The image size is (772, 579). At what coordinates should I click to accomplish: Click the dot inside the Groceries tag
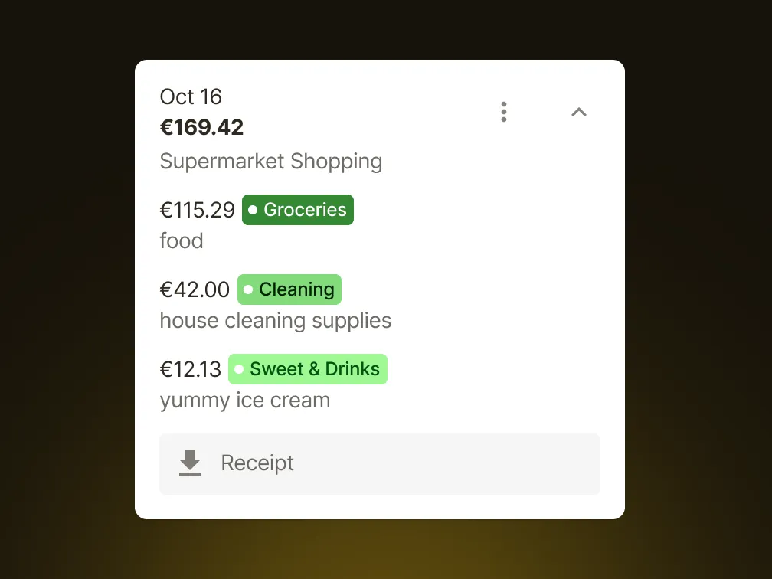click(253, 209)
